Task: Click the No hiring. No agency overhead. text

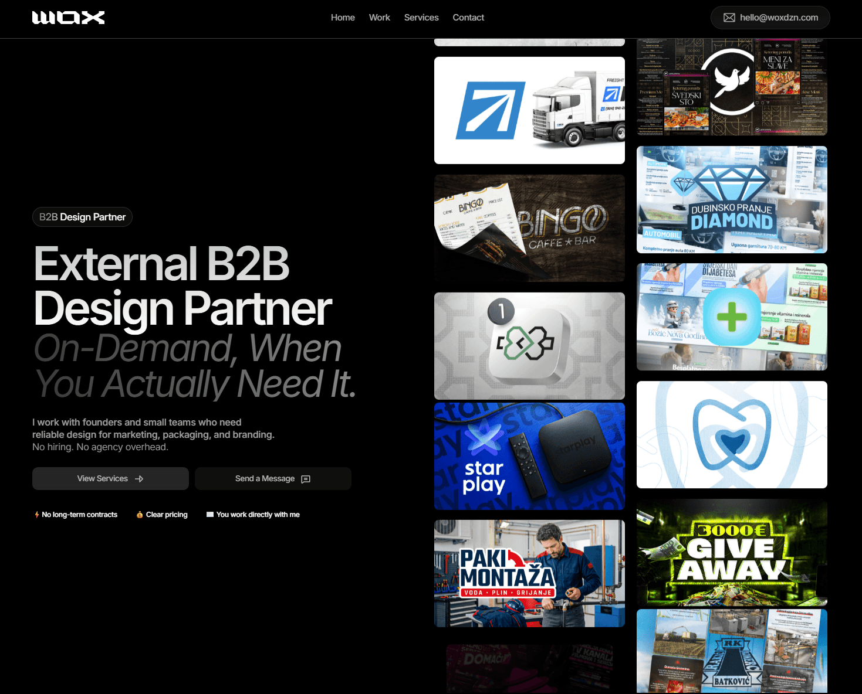Action: pos(100,447)
